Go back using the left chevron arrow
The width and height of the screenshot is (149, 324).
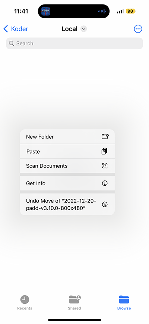click(x=6, y=29)
